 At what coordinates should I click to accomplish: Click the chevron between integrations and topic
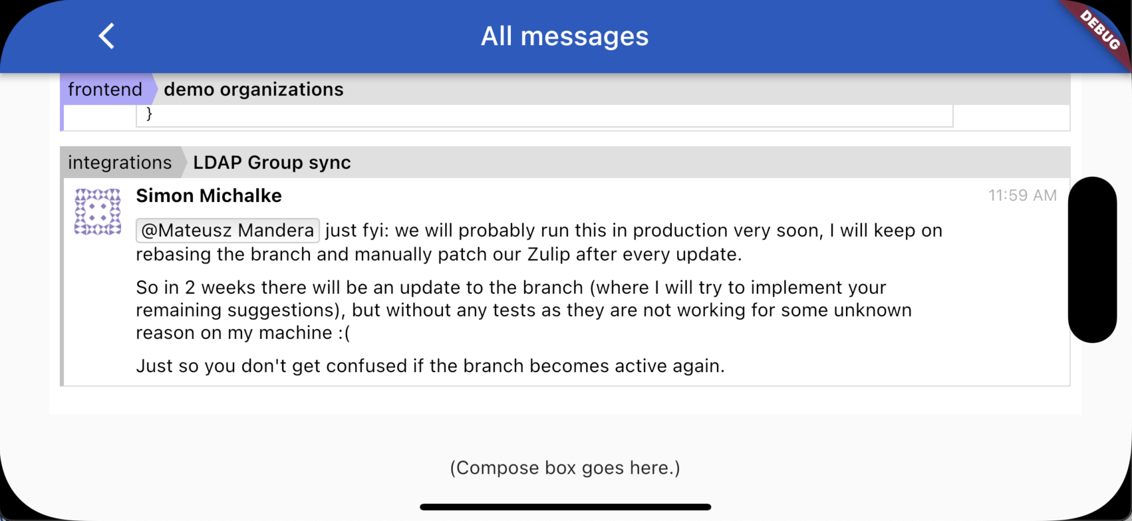[x=184, y=162]
